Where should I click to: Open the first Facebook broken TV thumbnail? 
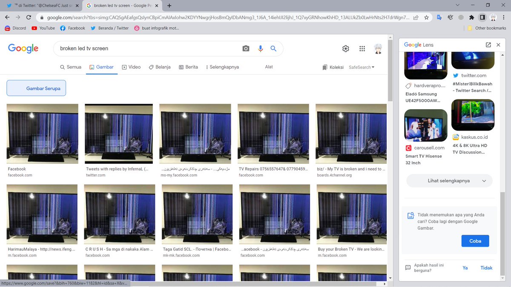pyautogui.click(x=43, y=134)
